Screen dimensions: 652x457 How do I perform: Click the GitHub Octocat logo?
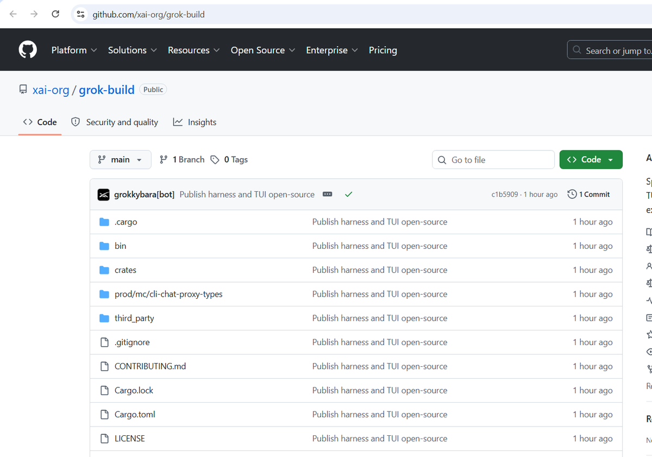click(28, 50)
